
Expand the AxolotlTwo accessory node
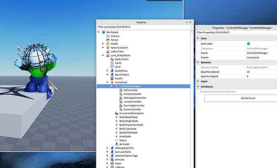coord(108,71)
